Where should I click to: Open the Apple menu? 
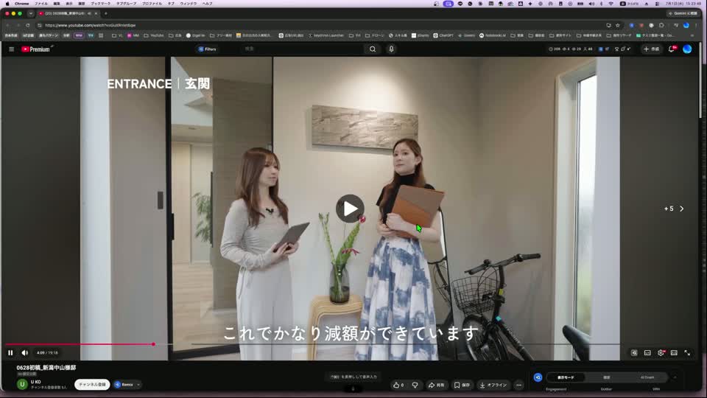[x=7, y=3]
